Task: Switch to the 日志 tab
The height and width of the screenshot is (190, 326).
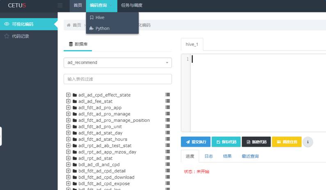Action: pyautogui.click(x=209, y=156)
